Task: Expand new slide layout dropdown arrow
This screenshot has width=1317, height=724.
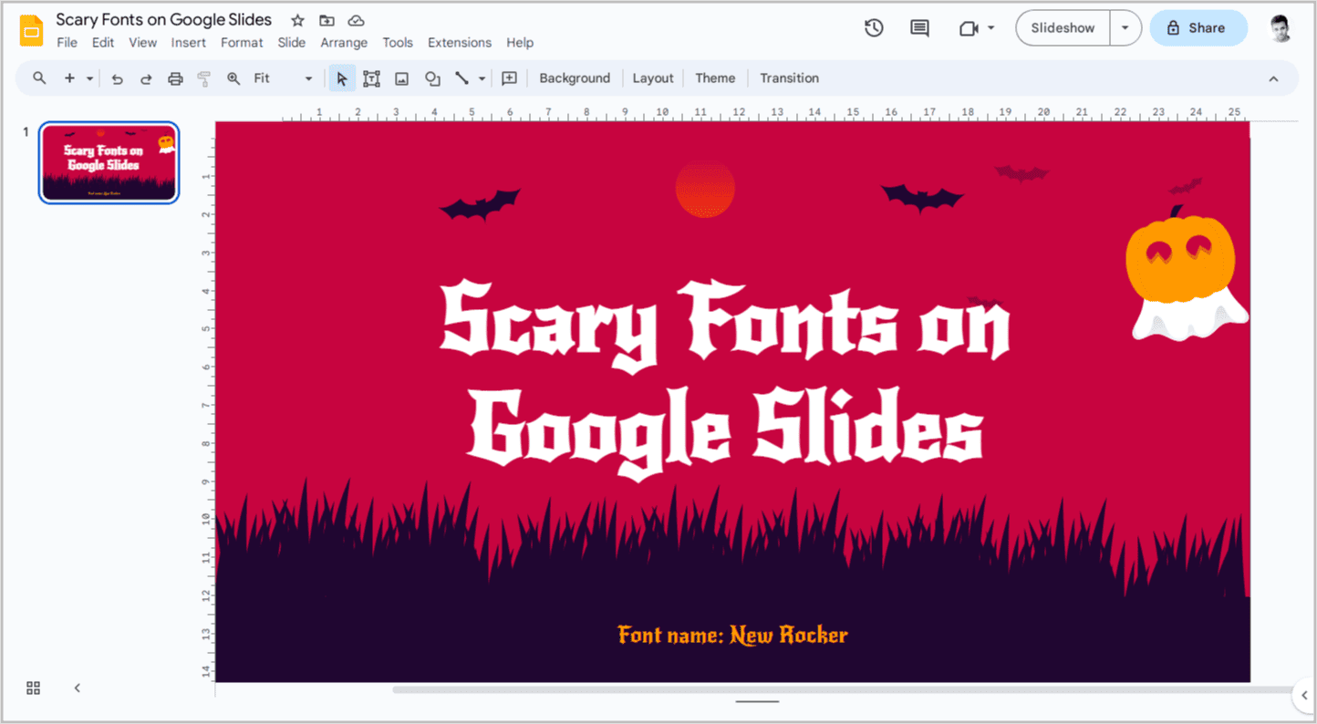Action: [89, 78]
